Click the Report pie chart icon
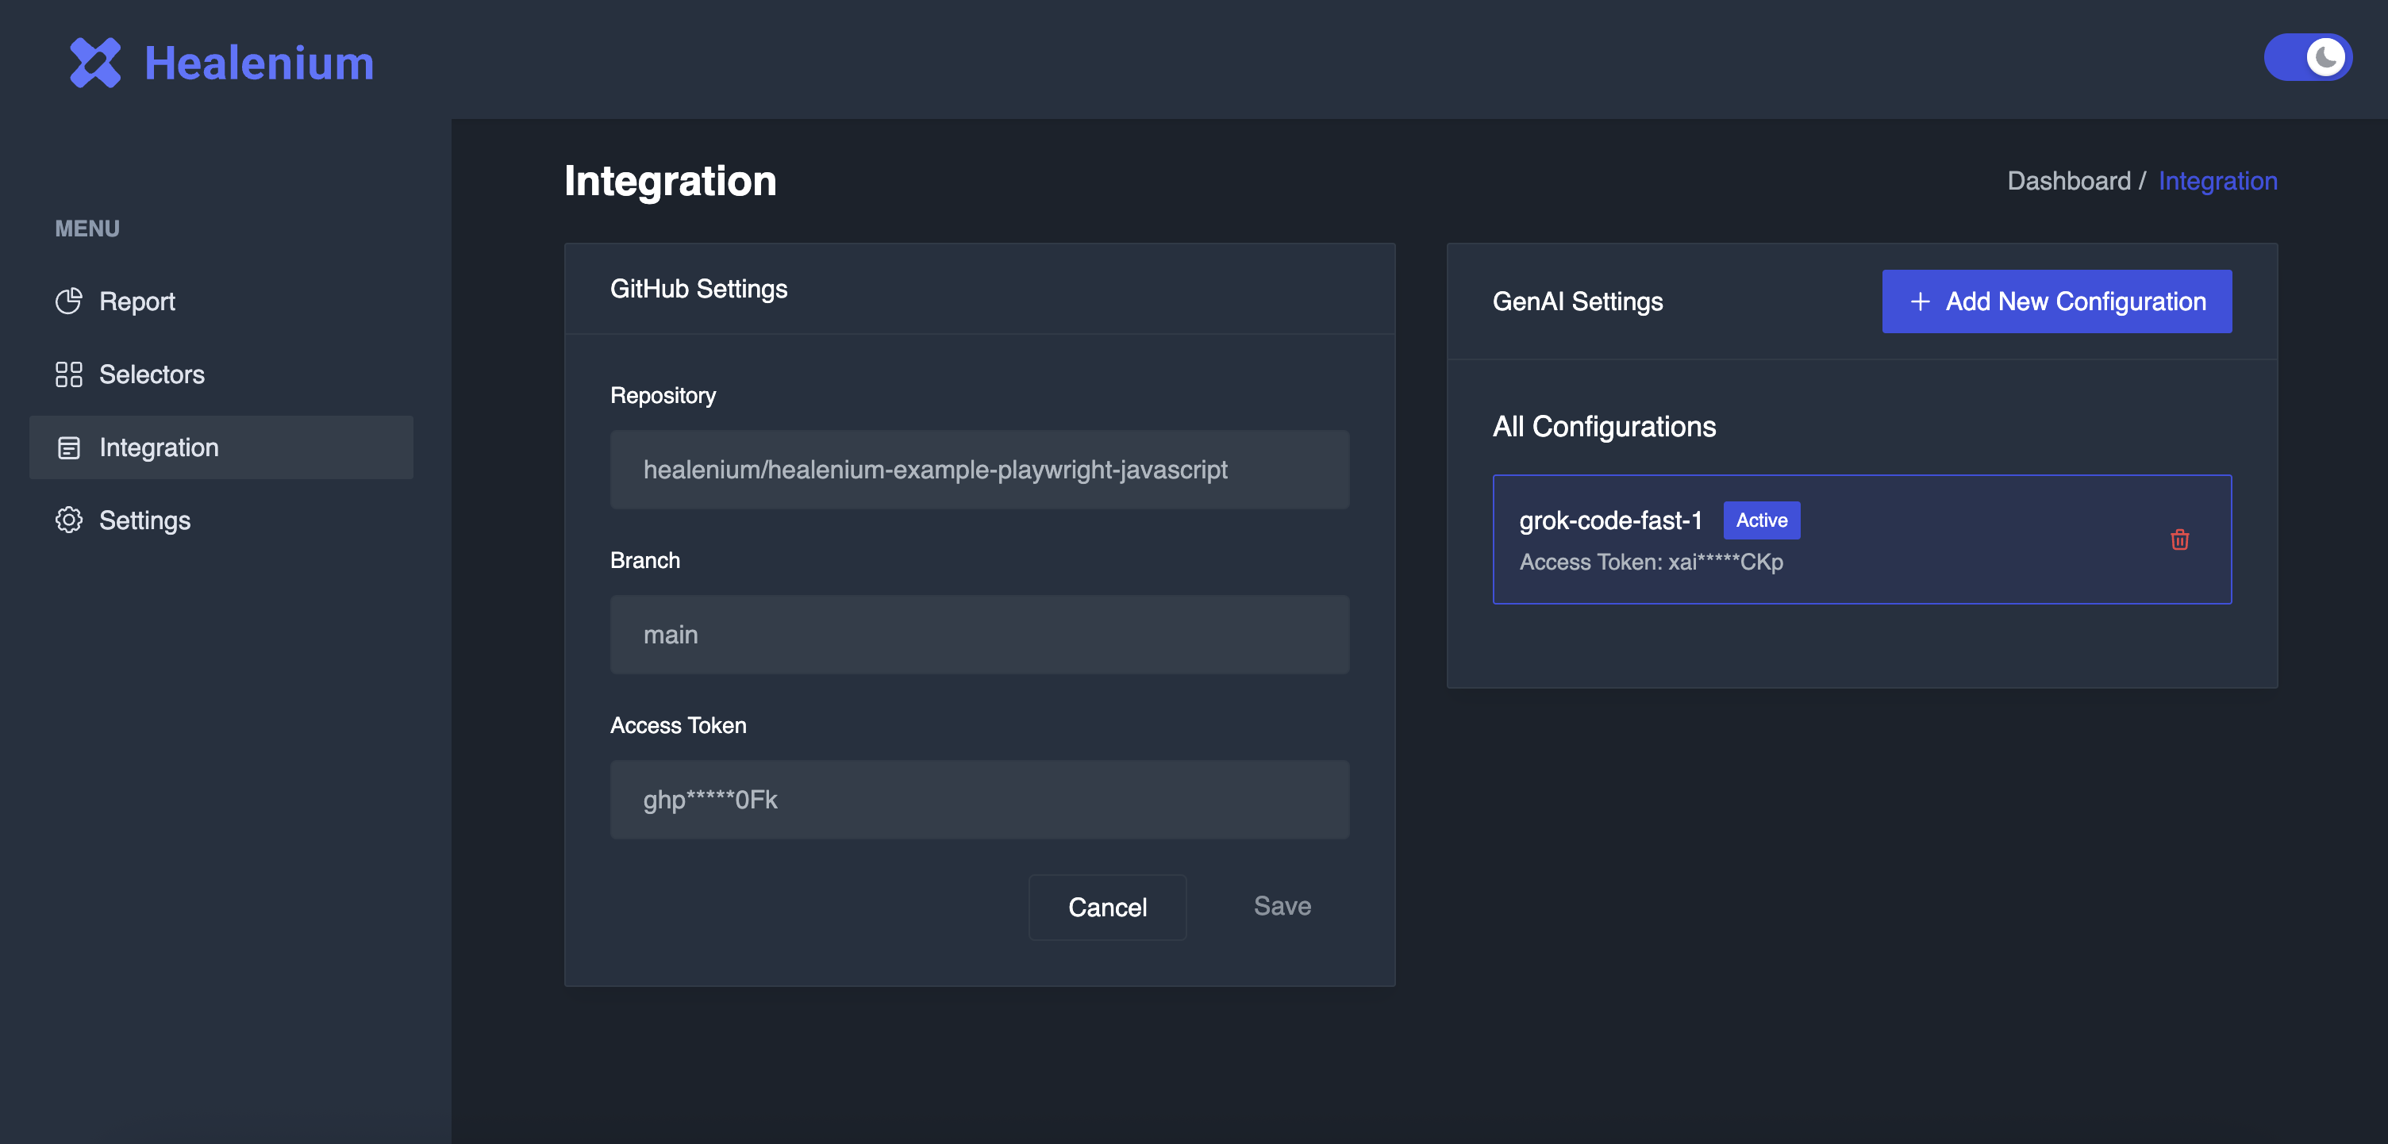The height and width of the screenshot is (1144, 2388). (x=68, y=301)
